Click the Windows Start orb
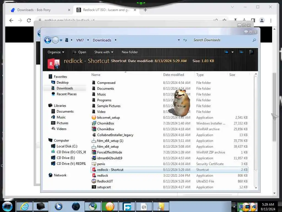This screenshot has height=212, width=282. pyautogui.click(x=7, y=206)
